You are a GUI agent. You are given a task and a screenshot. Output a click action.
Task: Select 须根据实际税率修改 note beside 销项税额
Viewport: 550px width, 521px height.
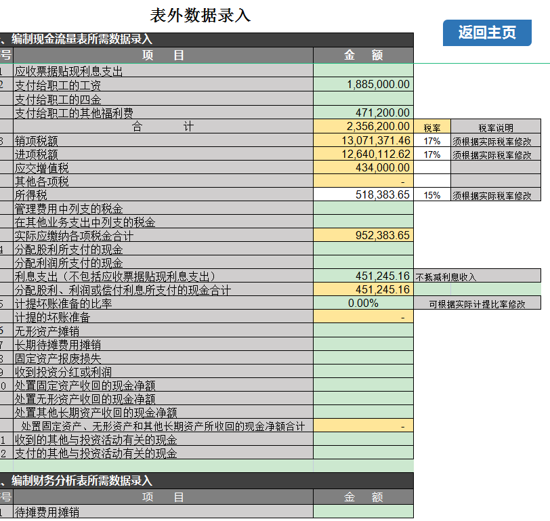click(x=496, y=140)
